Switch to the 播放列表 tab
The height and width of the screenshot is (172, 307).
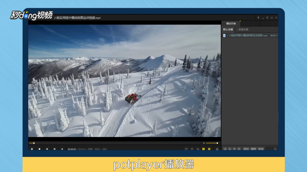click(231, 23)
